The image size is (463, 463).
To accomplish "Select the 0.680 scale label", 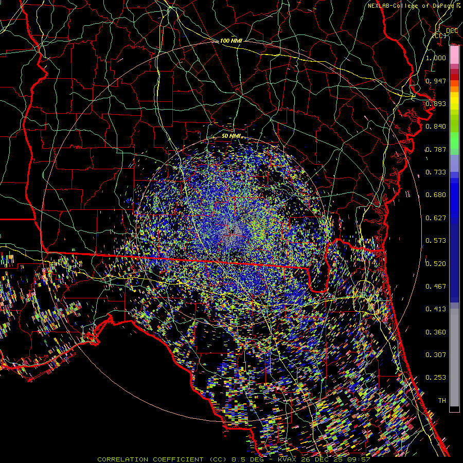I will pos(436,194).
